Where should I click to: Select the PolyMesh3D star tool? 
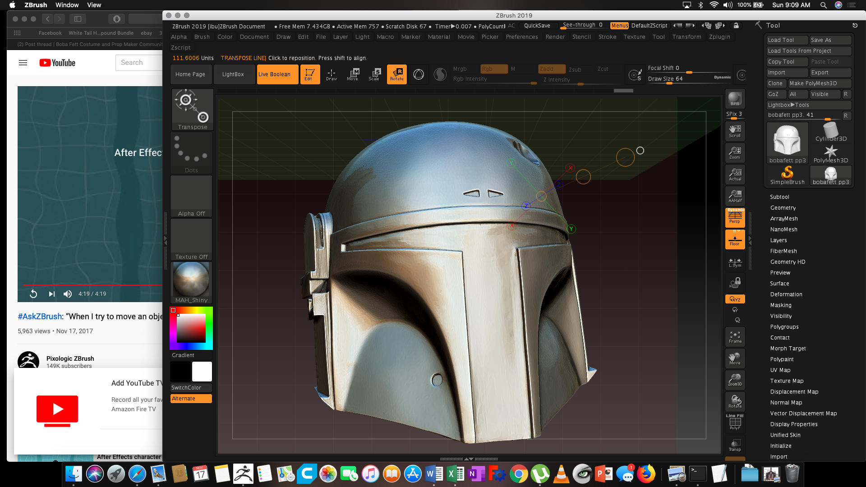831,153
